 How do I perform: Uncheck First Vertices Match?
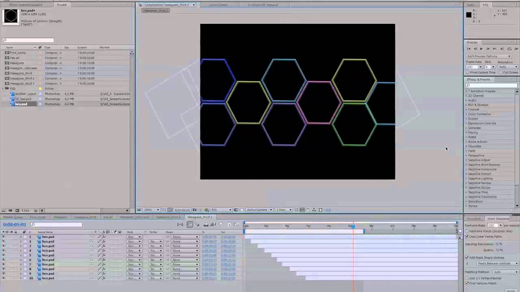coord(467,283)
